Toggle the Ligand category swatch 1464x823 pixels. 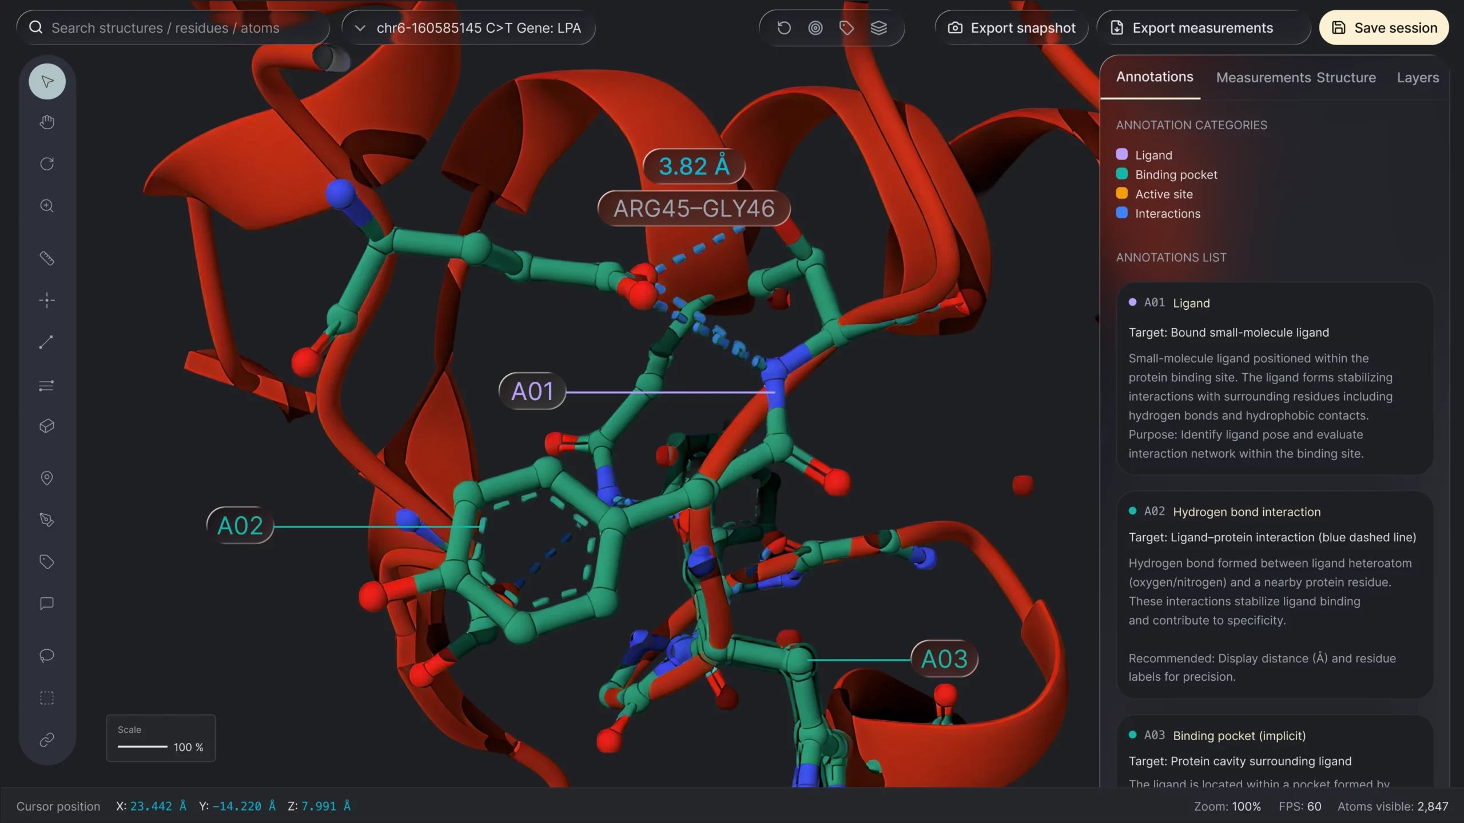pyautogui.click(x=1121, y=154)
